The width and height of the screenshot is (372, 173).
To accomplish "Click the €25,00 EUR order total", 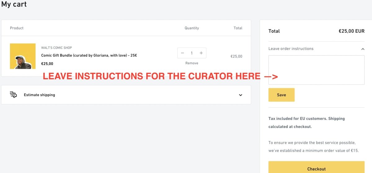I will click(x=352, y=31).
